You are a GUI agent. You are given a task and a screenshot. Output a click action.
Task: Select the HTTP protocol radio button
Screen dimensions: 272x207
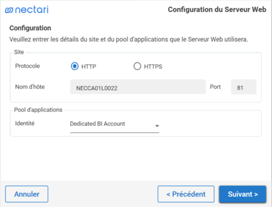(x=74, y=66)
